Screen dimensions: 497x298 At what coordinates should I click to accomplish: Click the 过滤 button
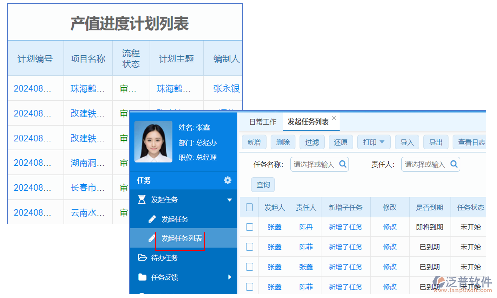(312, 142)
